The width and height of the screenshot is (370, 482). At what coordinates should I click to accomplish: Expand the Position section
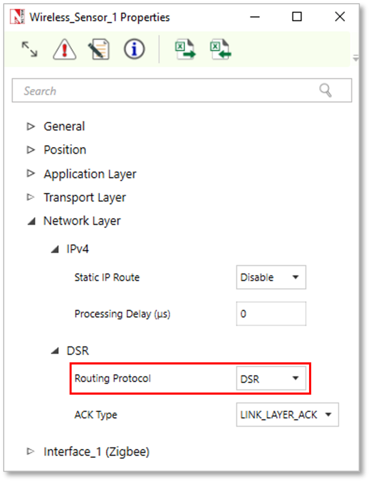31,150
